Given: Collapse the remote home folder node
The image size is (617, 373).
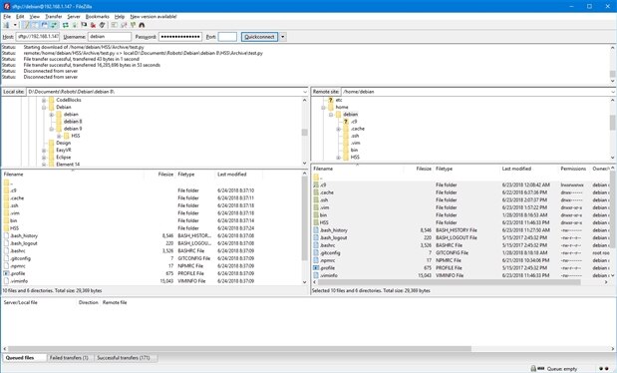Looking at the screenshot, I should (323, 107).
